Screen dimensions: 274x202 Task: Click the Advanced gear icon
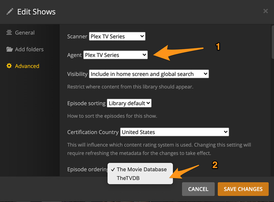[x=9, y=66]
